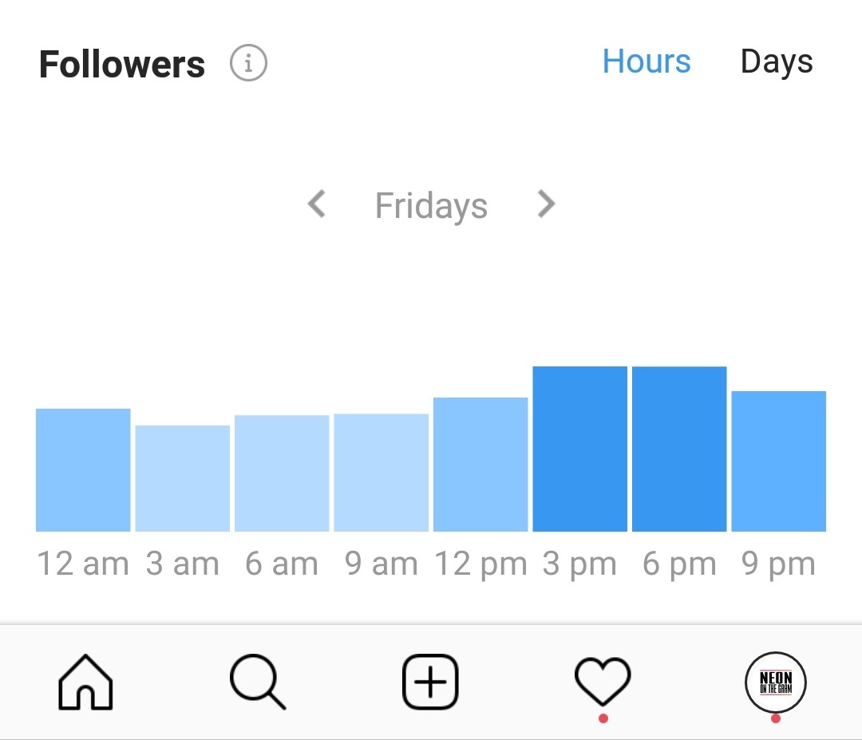The image size is (862, 740).
Task: Switch to the Hours tab
Action: click(646, 61)
